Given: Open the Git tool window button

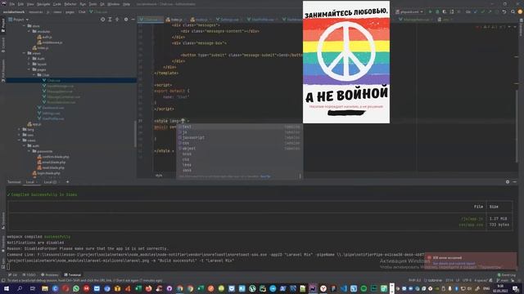Looking at the screenshot, I should point(13,275).
